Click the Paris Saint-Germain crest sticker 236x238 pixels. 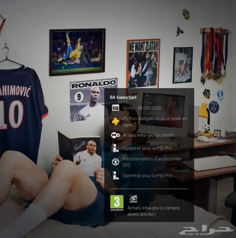(214, 107)
